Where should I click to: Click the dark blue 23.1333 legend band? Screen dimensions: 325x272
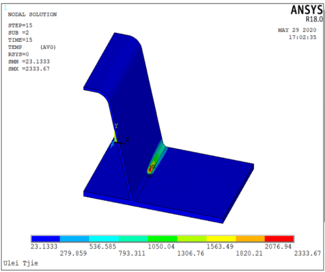[46, 239]
